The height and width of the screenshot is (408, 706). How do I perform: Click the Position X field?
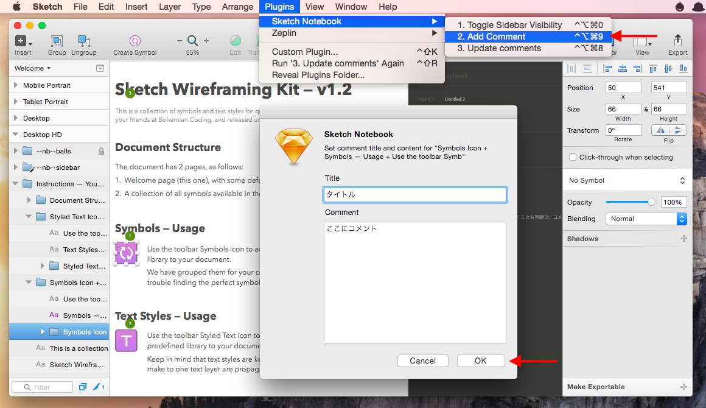coord(623,88)
